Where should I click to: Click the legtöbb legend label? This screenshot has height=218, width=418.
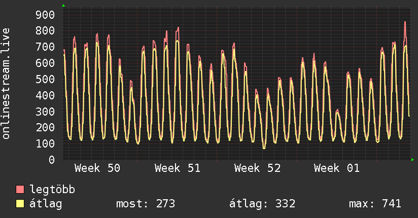[53, 190]
